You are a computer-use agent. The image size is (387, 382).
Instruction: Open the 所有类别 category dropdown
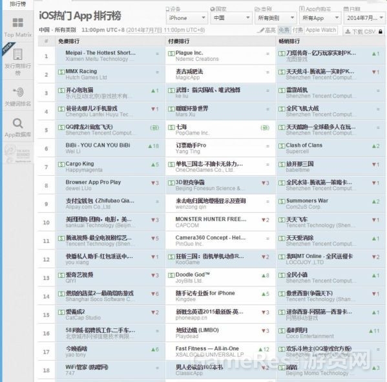(x=275, y=18)
